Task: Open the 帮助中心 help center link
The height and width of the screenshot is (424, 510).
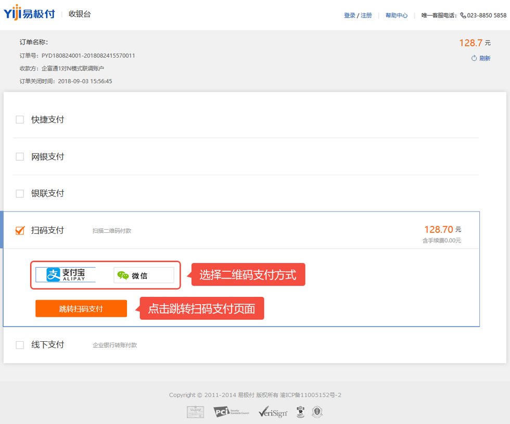Action: point(397,15)
